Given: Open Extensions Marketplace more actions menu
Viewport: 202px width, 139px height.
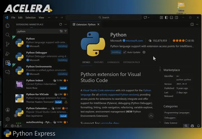Looking at the screenshot, I should (66, 24).
